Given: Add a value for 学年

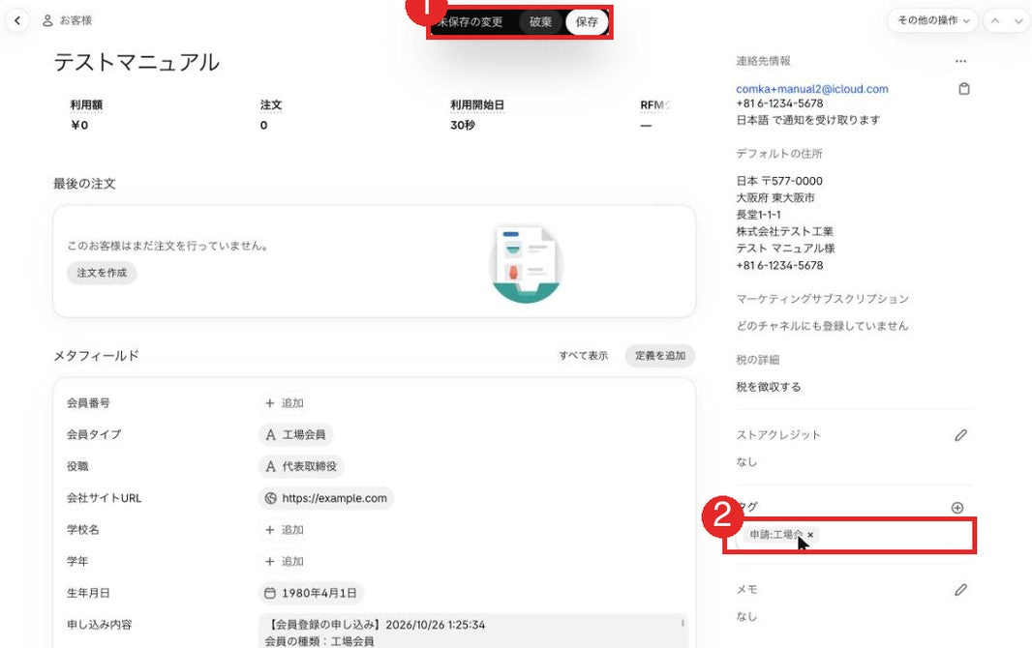Looking at the screenshot, I should click(285, 561).
